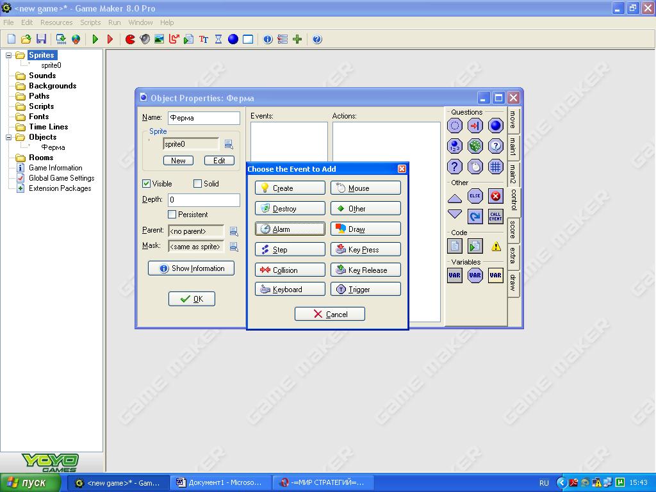Select the dice Test Chance action icon
The width and height of the screenshot is (656, 492).
(475, 146)
